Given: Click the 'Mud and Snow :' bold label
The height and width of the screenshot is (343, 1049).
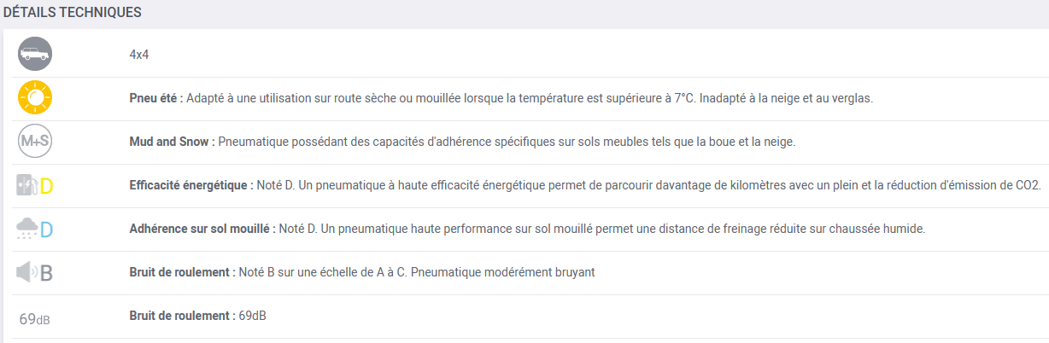Looking at the screenshot, I should point(172,142).
